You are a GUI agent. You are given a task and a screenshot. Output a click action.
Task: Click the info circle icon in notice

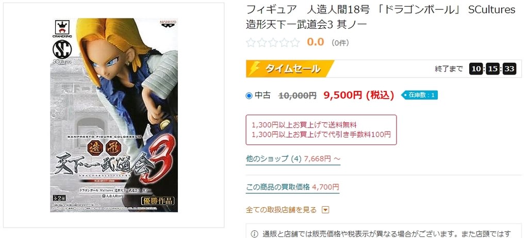[x=255, y=234]
